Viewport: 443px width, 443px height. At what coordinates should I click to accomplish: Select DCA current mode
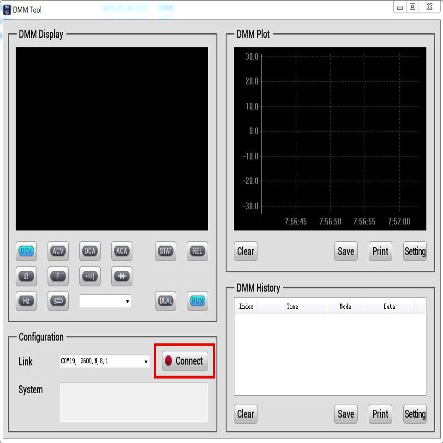(90, 251)
